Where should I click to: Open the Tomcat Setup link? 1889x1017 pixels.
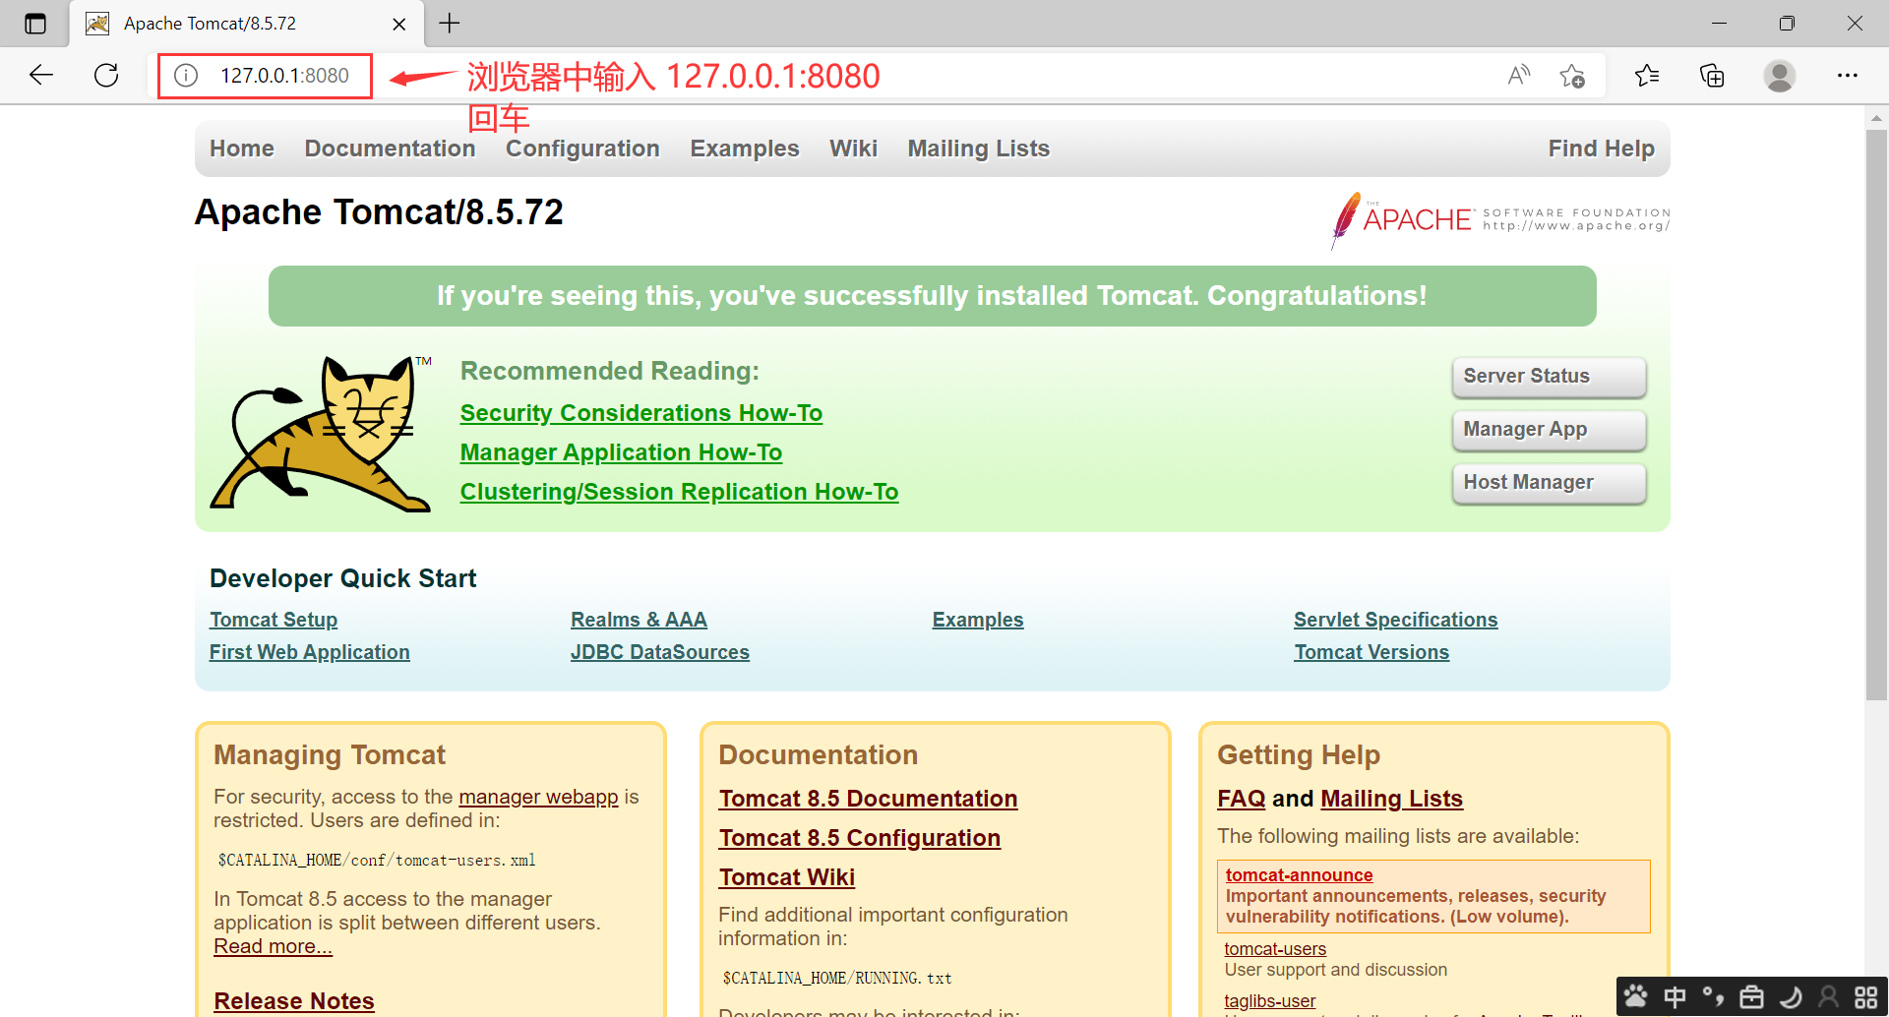274,620
